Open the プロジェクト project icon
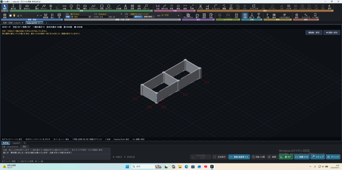Image resolution: width=342 pixels, height=170 pixels. (188, 16)
